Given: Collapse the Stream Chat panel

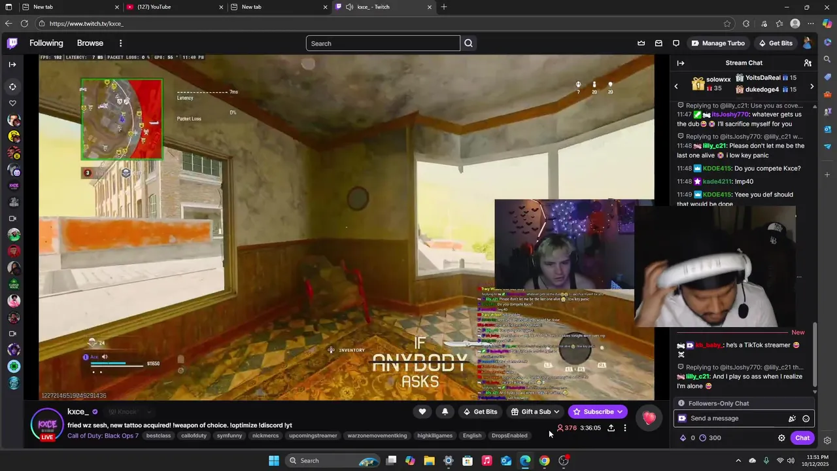Looking at the screenshot, I should point(681,63).
